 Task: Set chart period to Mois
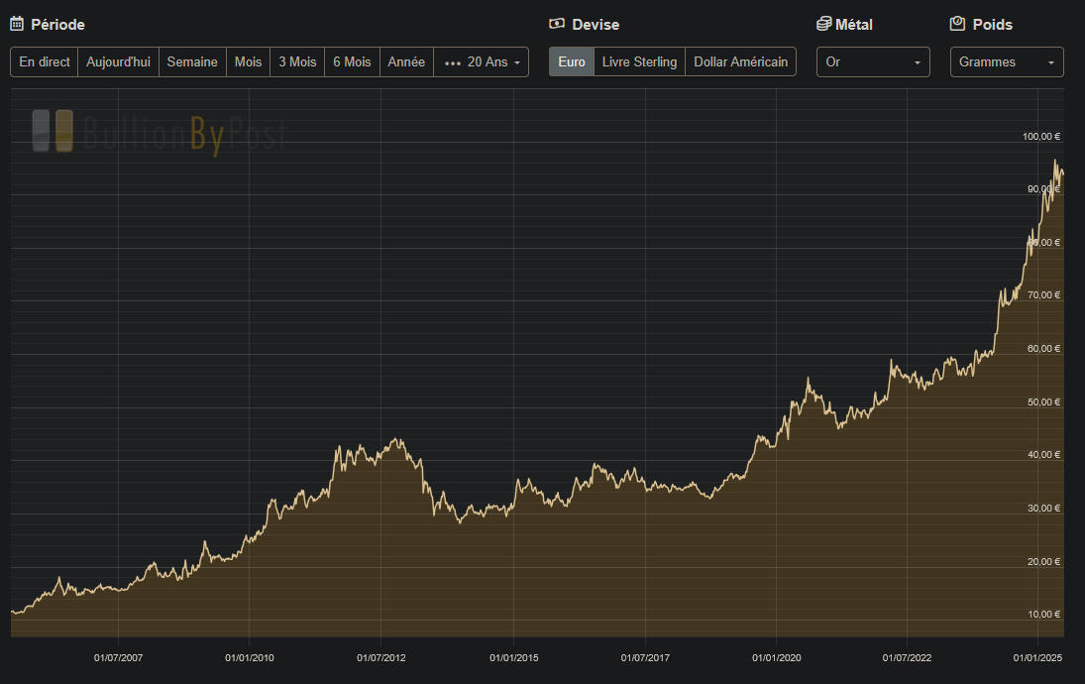tap(248, 61)
